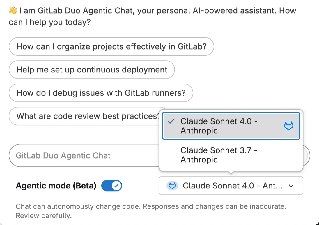Click the 'How can I organize projects effectively' suggestion
Viewport: 319px width, 225px height.
(111, 46)
